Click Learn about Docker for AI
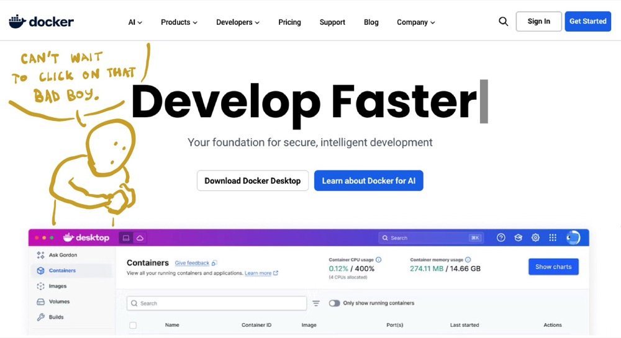Image resolution: width=621 pixels, height=338 pixels. tap(369, 180)
